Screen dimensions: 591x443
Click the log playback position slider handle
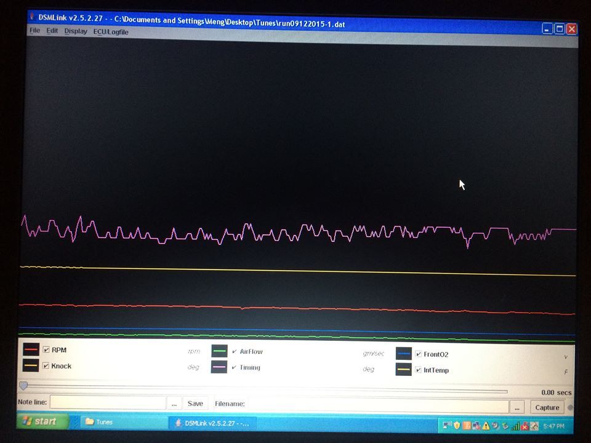click(23, 386)
